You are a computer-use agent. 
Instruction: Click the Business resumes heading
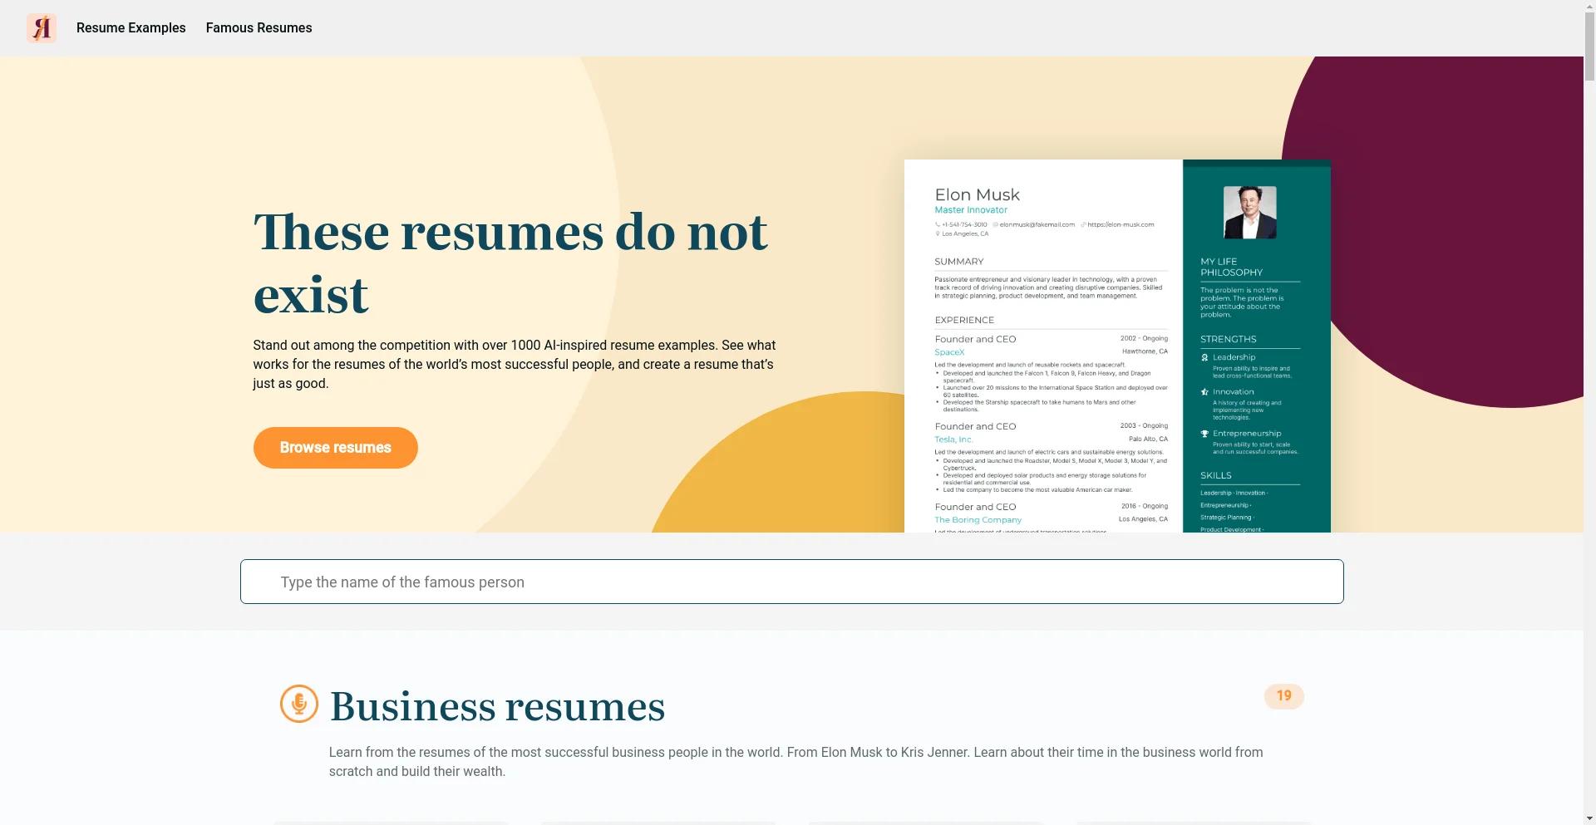pyautogui.click(x=497, y=707)
